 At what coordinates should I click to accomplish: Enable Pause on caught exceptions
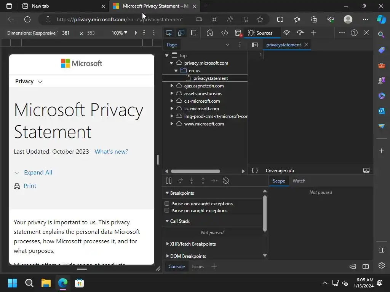[x=167, y=211]
